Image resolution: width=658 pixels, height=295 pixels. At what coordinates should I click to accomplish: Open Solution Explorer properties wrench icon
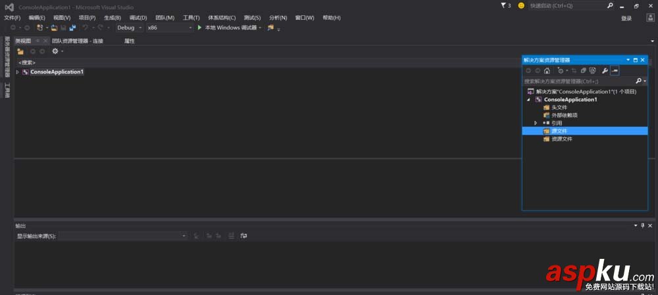[x=605, y=71]
